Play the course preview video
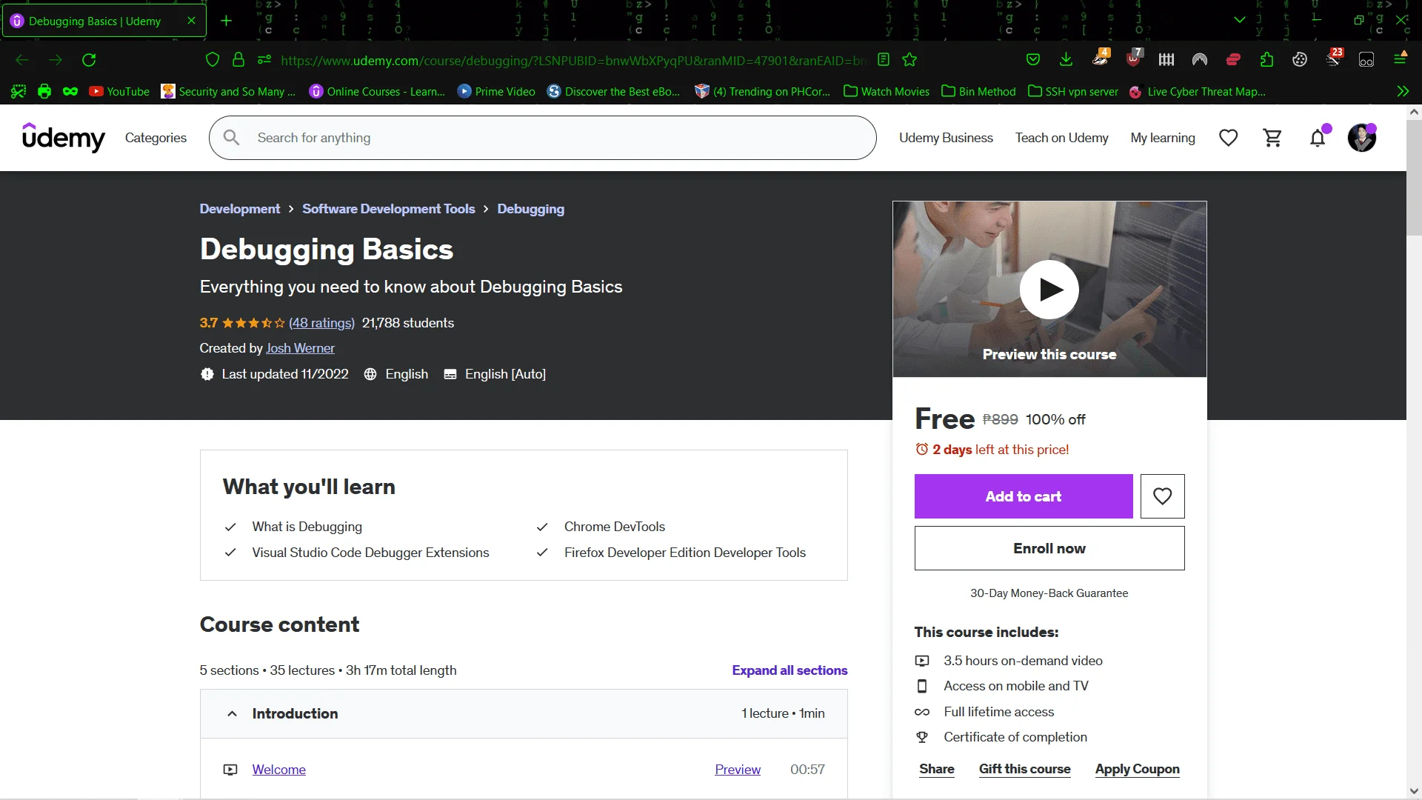The height and width of the screenshot is (800, 1422). click(x=1049, y=290)
